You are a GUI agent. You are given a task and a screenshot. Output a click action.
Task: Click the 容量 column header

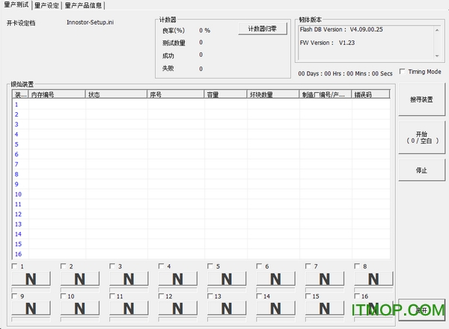pyautogui.click(x=225, y=95)
